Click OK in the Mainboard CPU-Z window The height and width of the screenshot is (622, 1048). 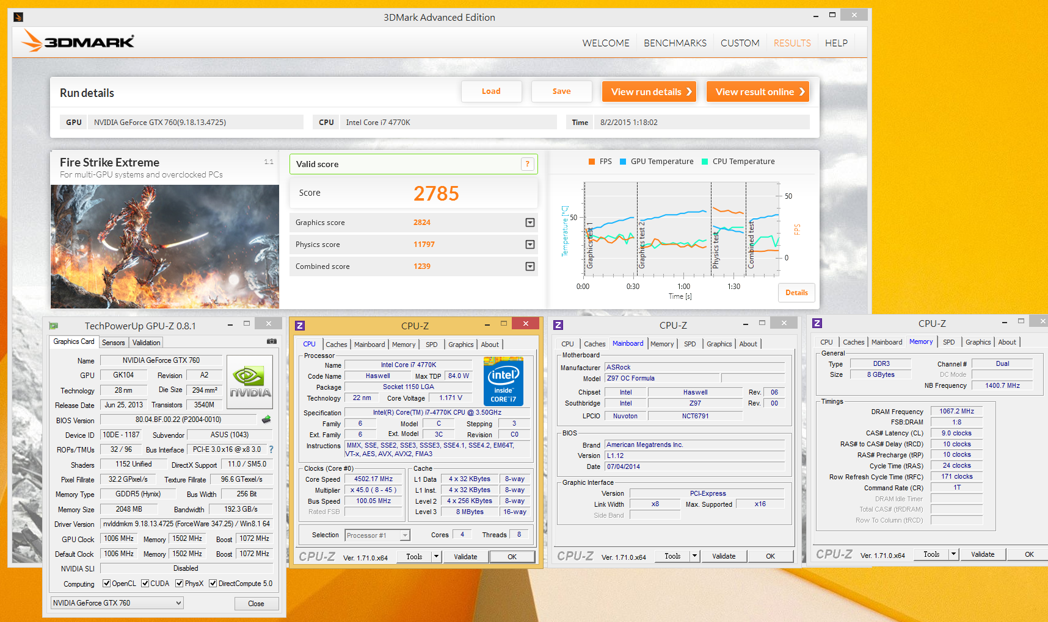(770, 556)
